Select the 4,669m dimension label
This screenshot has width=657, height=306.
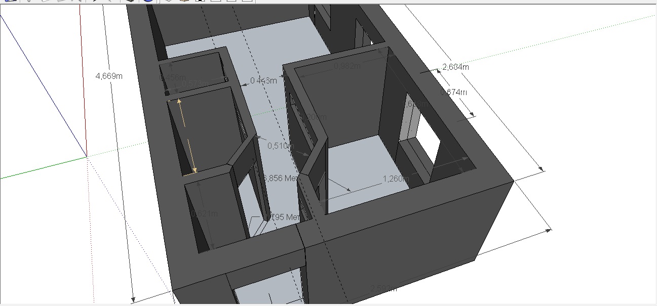coord(109,76)
